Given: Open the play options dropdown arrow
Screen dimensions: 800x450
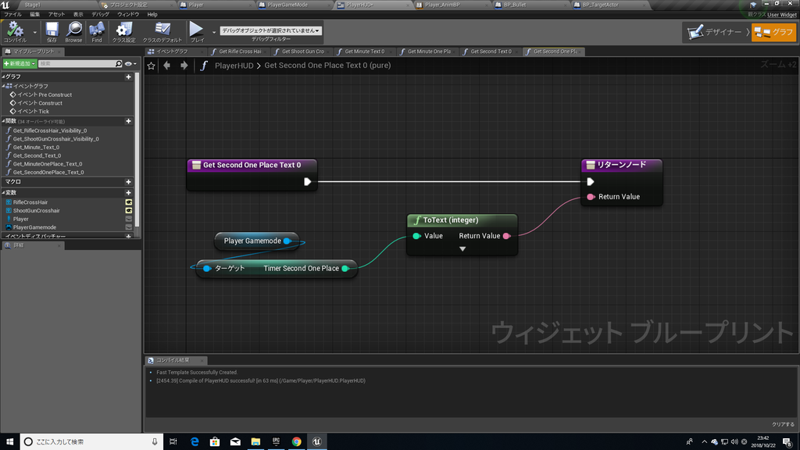Looking at the screenshot, I should (214, 32).
